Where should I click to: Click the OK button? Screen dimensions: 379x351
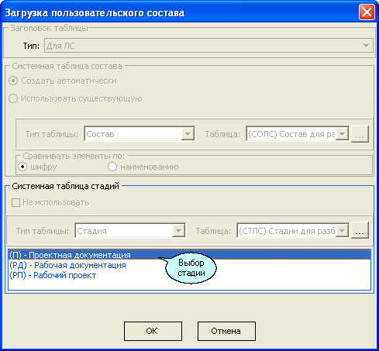(x=153, y=331)
